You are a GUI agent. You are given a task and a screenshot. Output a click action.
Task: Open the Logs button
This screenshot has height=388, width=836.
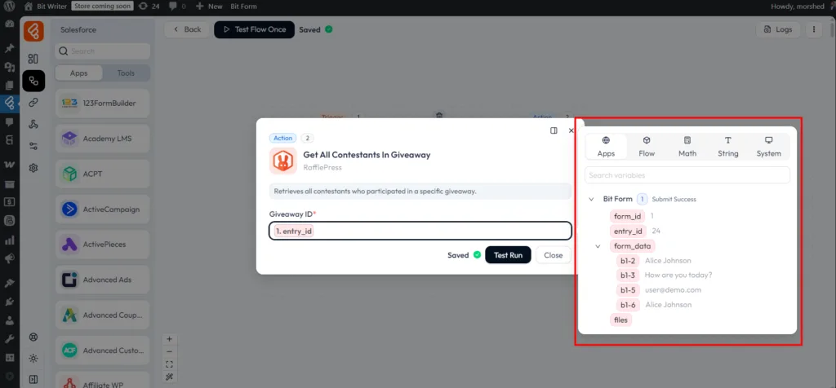pos(778,30)
